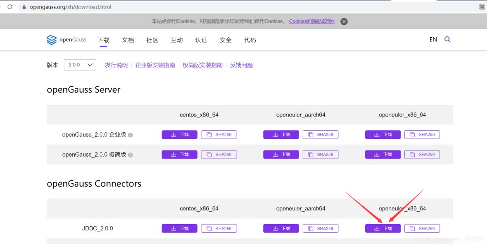This screenshot has width=487, height=244.
Task: Switch language to EN
Action: click(433, 39)
